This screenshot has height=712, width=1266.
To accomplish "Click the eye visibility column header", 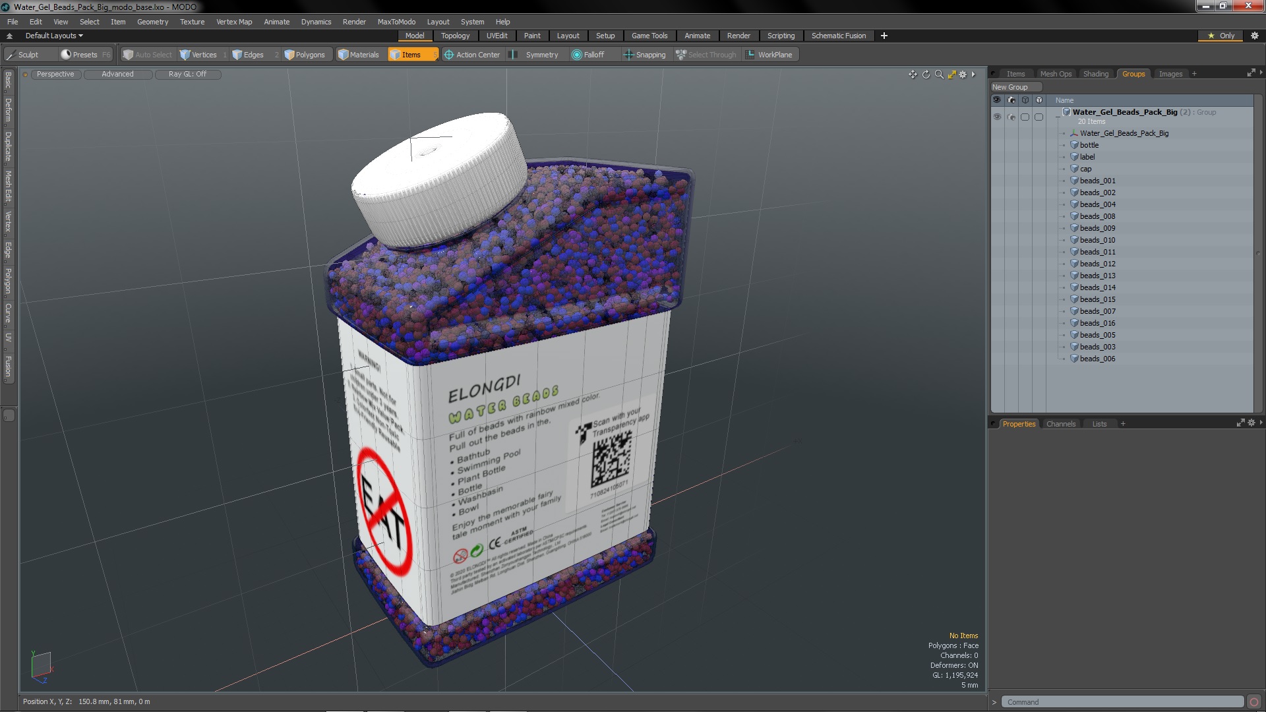I will pyautogui.click(x=997, y=100).
